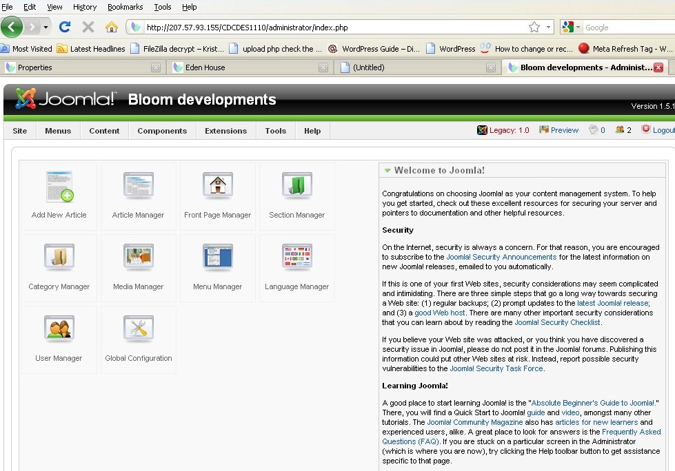Open the Tools menu in Joomla toolbar
The width and height of the screenshot is (675, 471).
[276, 131]
